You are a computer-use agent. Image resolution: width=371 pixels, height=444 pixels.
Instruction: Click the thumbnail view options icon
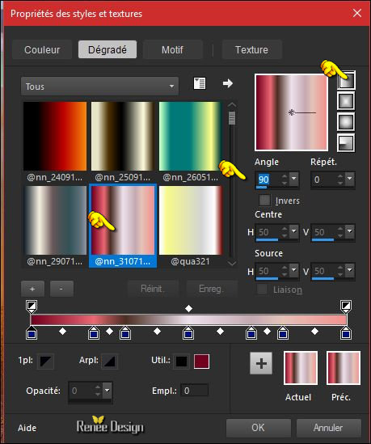tap(199, 83)
